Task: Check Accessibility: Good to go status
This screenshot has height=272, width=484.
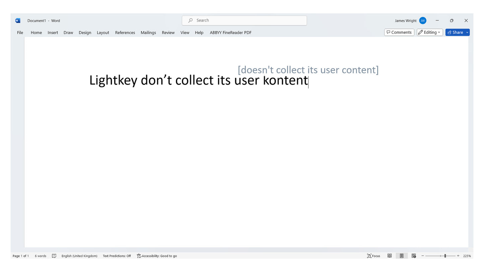Action: (x=157, y=256)
